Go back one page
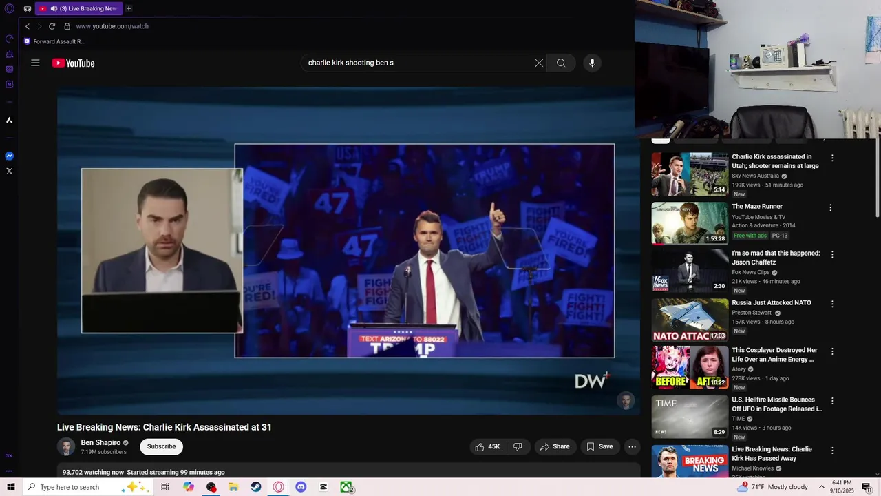Viewport: 881px width, 496px height. pos(28,26)
